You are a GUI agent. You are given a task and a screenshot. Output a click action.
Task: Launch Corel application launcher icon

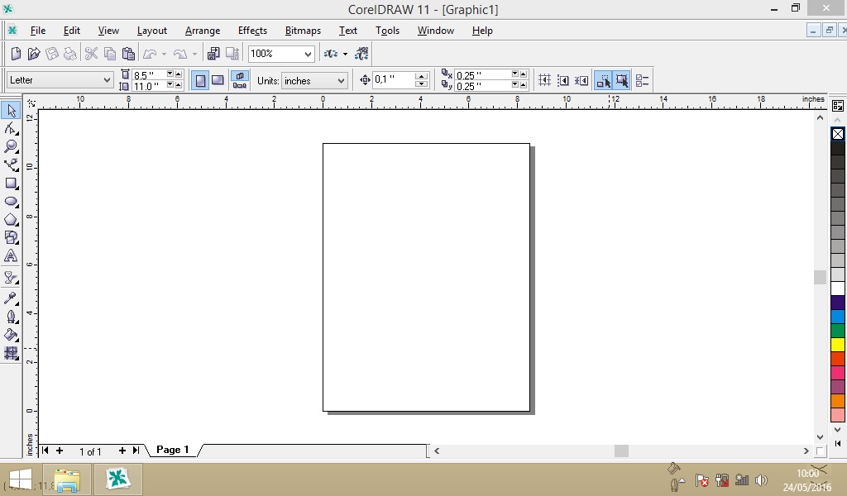tap(331, 54)
